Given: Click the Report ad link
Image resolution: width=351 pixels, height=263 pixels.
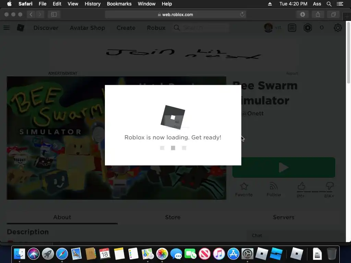Looking at the screenshot, I should tap(292, 73).
